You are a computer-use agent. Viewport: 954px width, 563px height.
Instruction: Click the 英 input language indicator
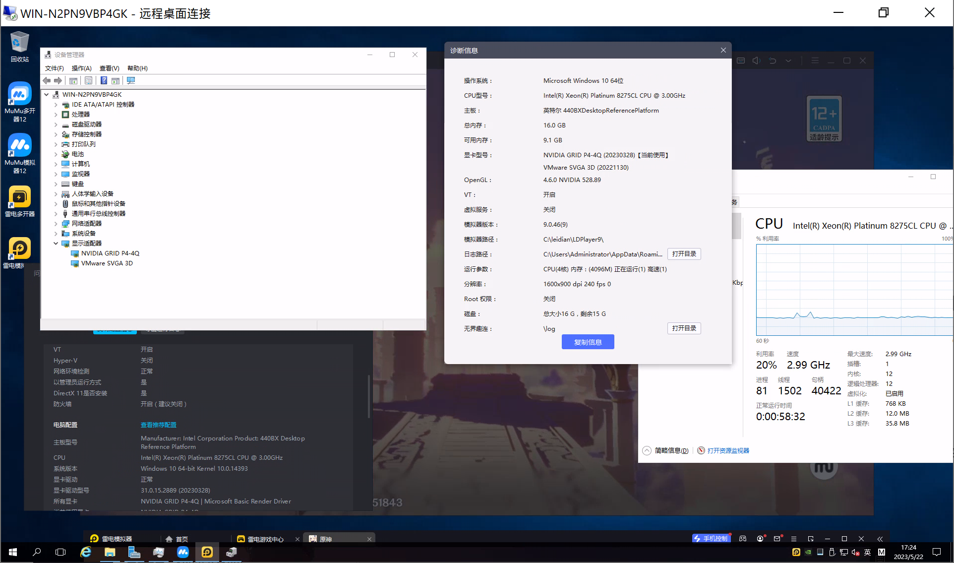pos(868,552)
